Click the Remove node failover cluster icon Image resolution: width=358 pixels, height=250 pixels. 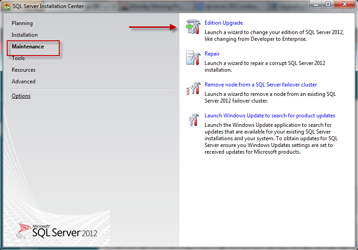tap(193, 89)
